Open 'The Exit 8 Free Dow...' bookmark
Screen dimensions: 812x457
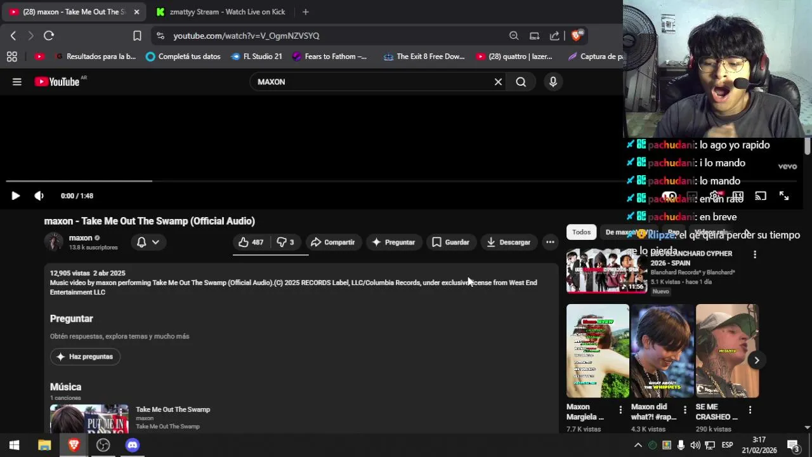click(x=424, y=56)
